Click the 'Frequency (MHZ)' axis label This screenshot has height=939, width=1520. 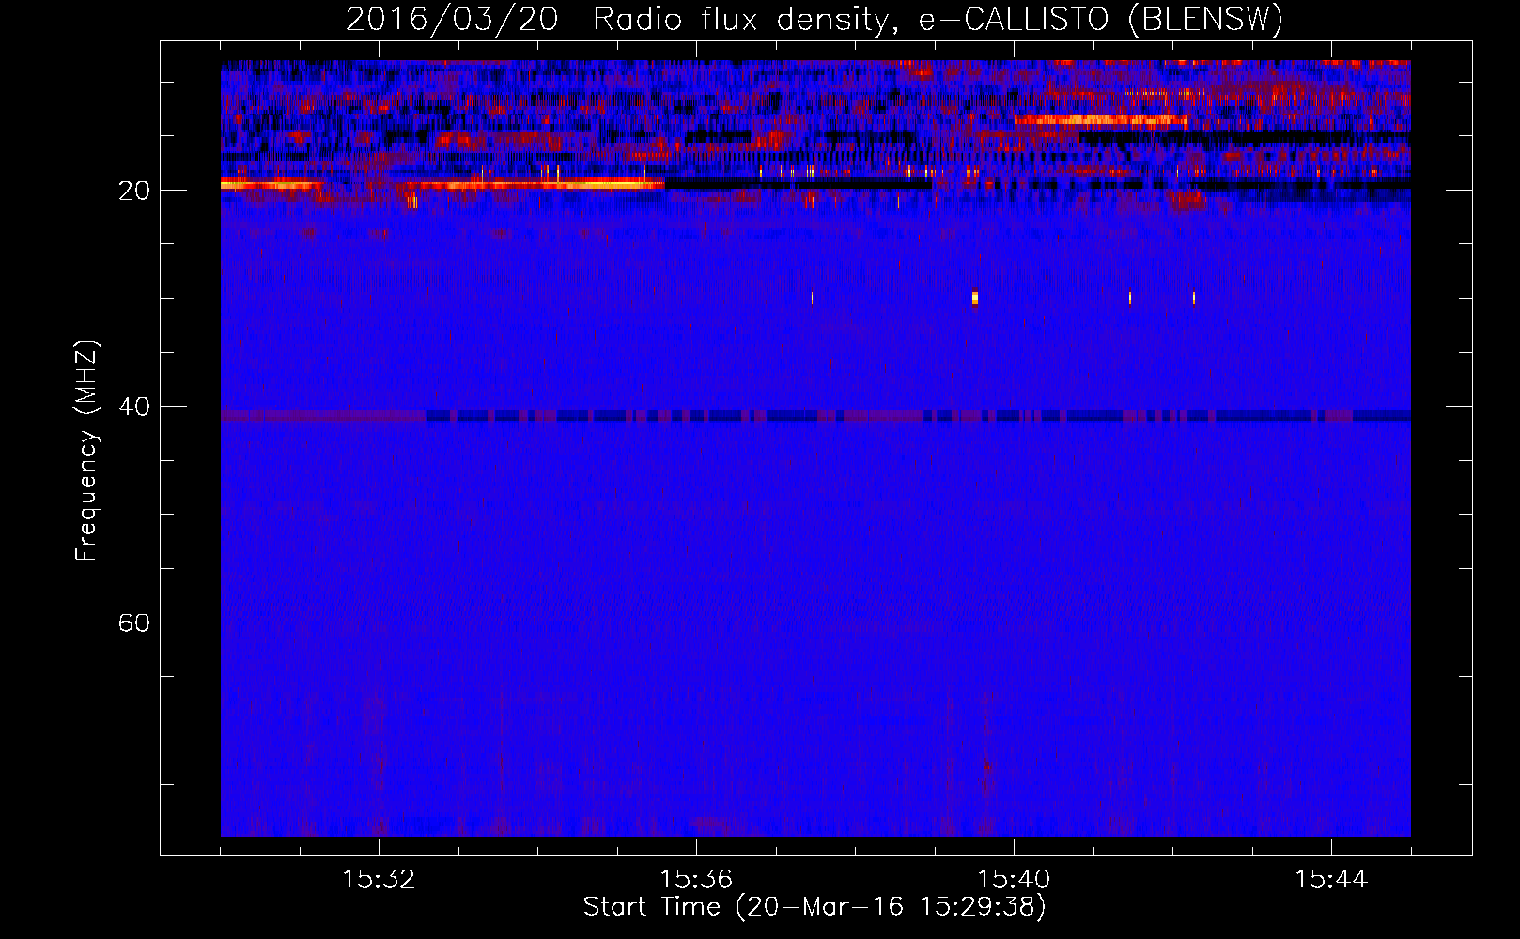click(86, 451)
